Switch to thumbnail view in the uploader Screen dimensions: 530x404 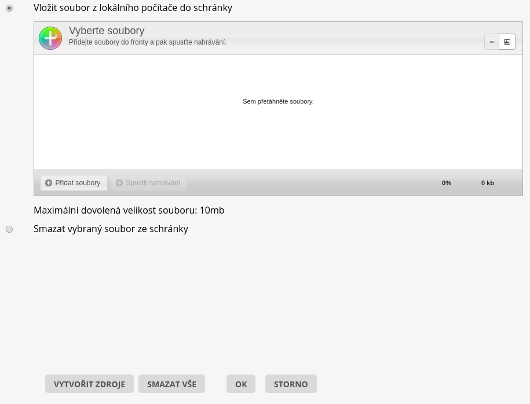coord(507,42)
